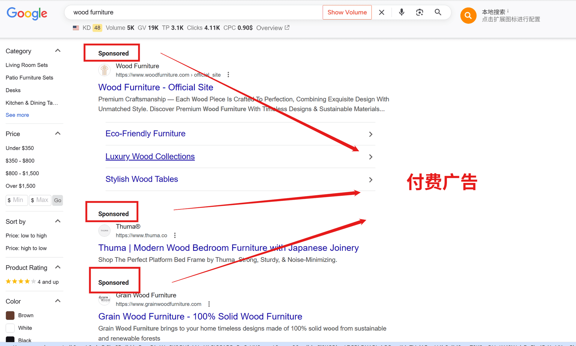
Task: Click the magnifying glass search icon
Action: [438, 12]
